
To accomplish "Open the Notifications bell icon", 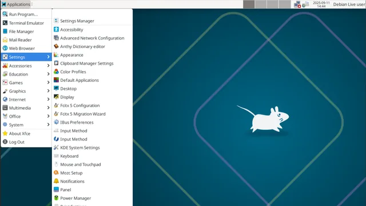I will 56,181.
